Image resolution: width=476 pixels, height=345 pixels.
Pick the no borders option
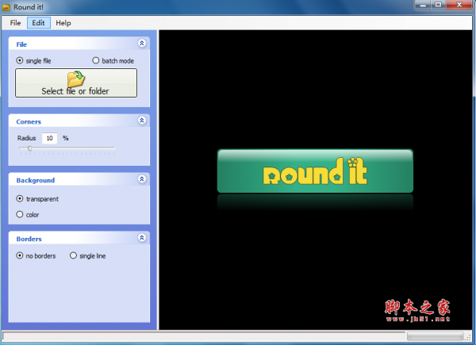pos(20,256)
